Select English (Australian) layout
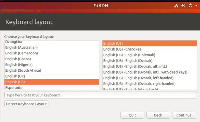Screen dimensions: 200x122 [52, 47]
